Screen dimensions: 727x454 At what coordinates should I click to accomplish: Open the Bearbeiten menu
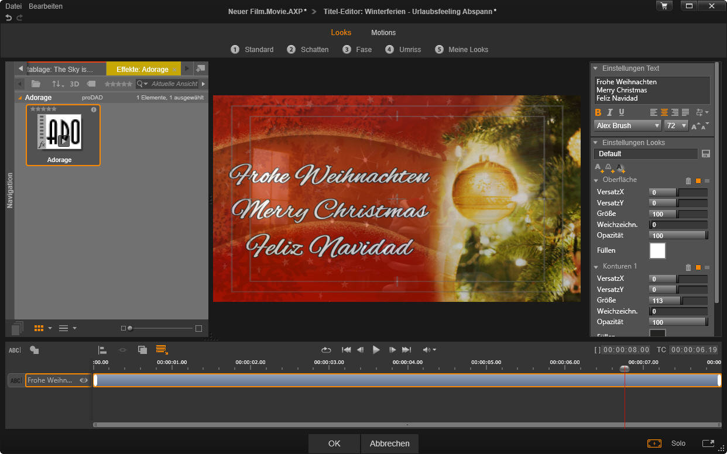pyautogui.click(x=46, y=6)
